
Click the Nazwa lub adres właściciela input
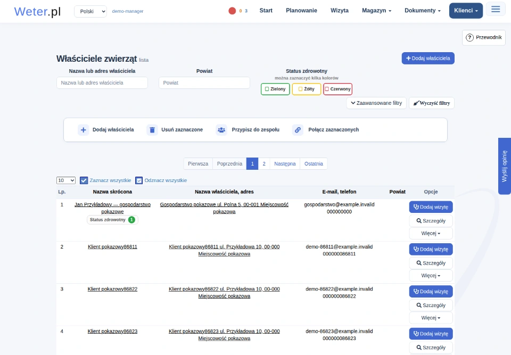(102, 83)
